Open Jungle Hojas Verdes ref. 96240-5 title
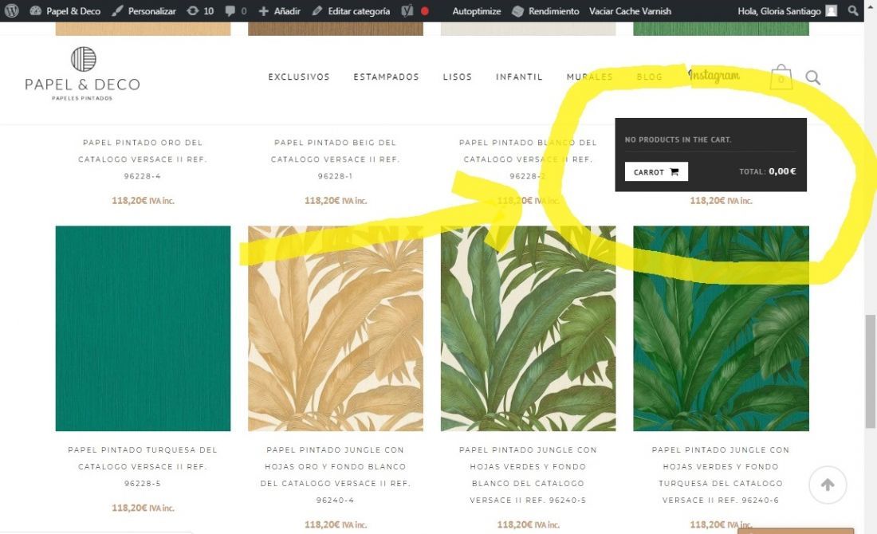The image size is (877, 534). click(528, 475)
